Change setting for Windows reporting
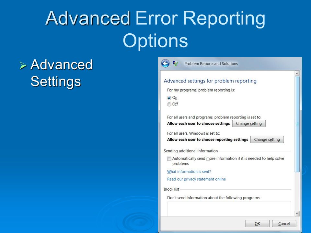 coord(267,139)
